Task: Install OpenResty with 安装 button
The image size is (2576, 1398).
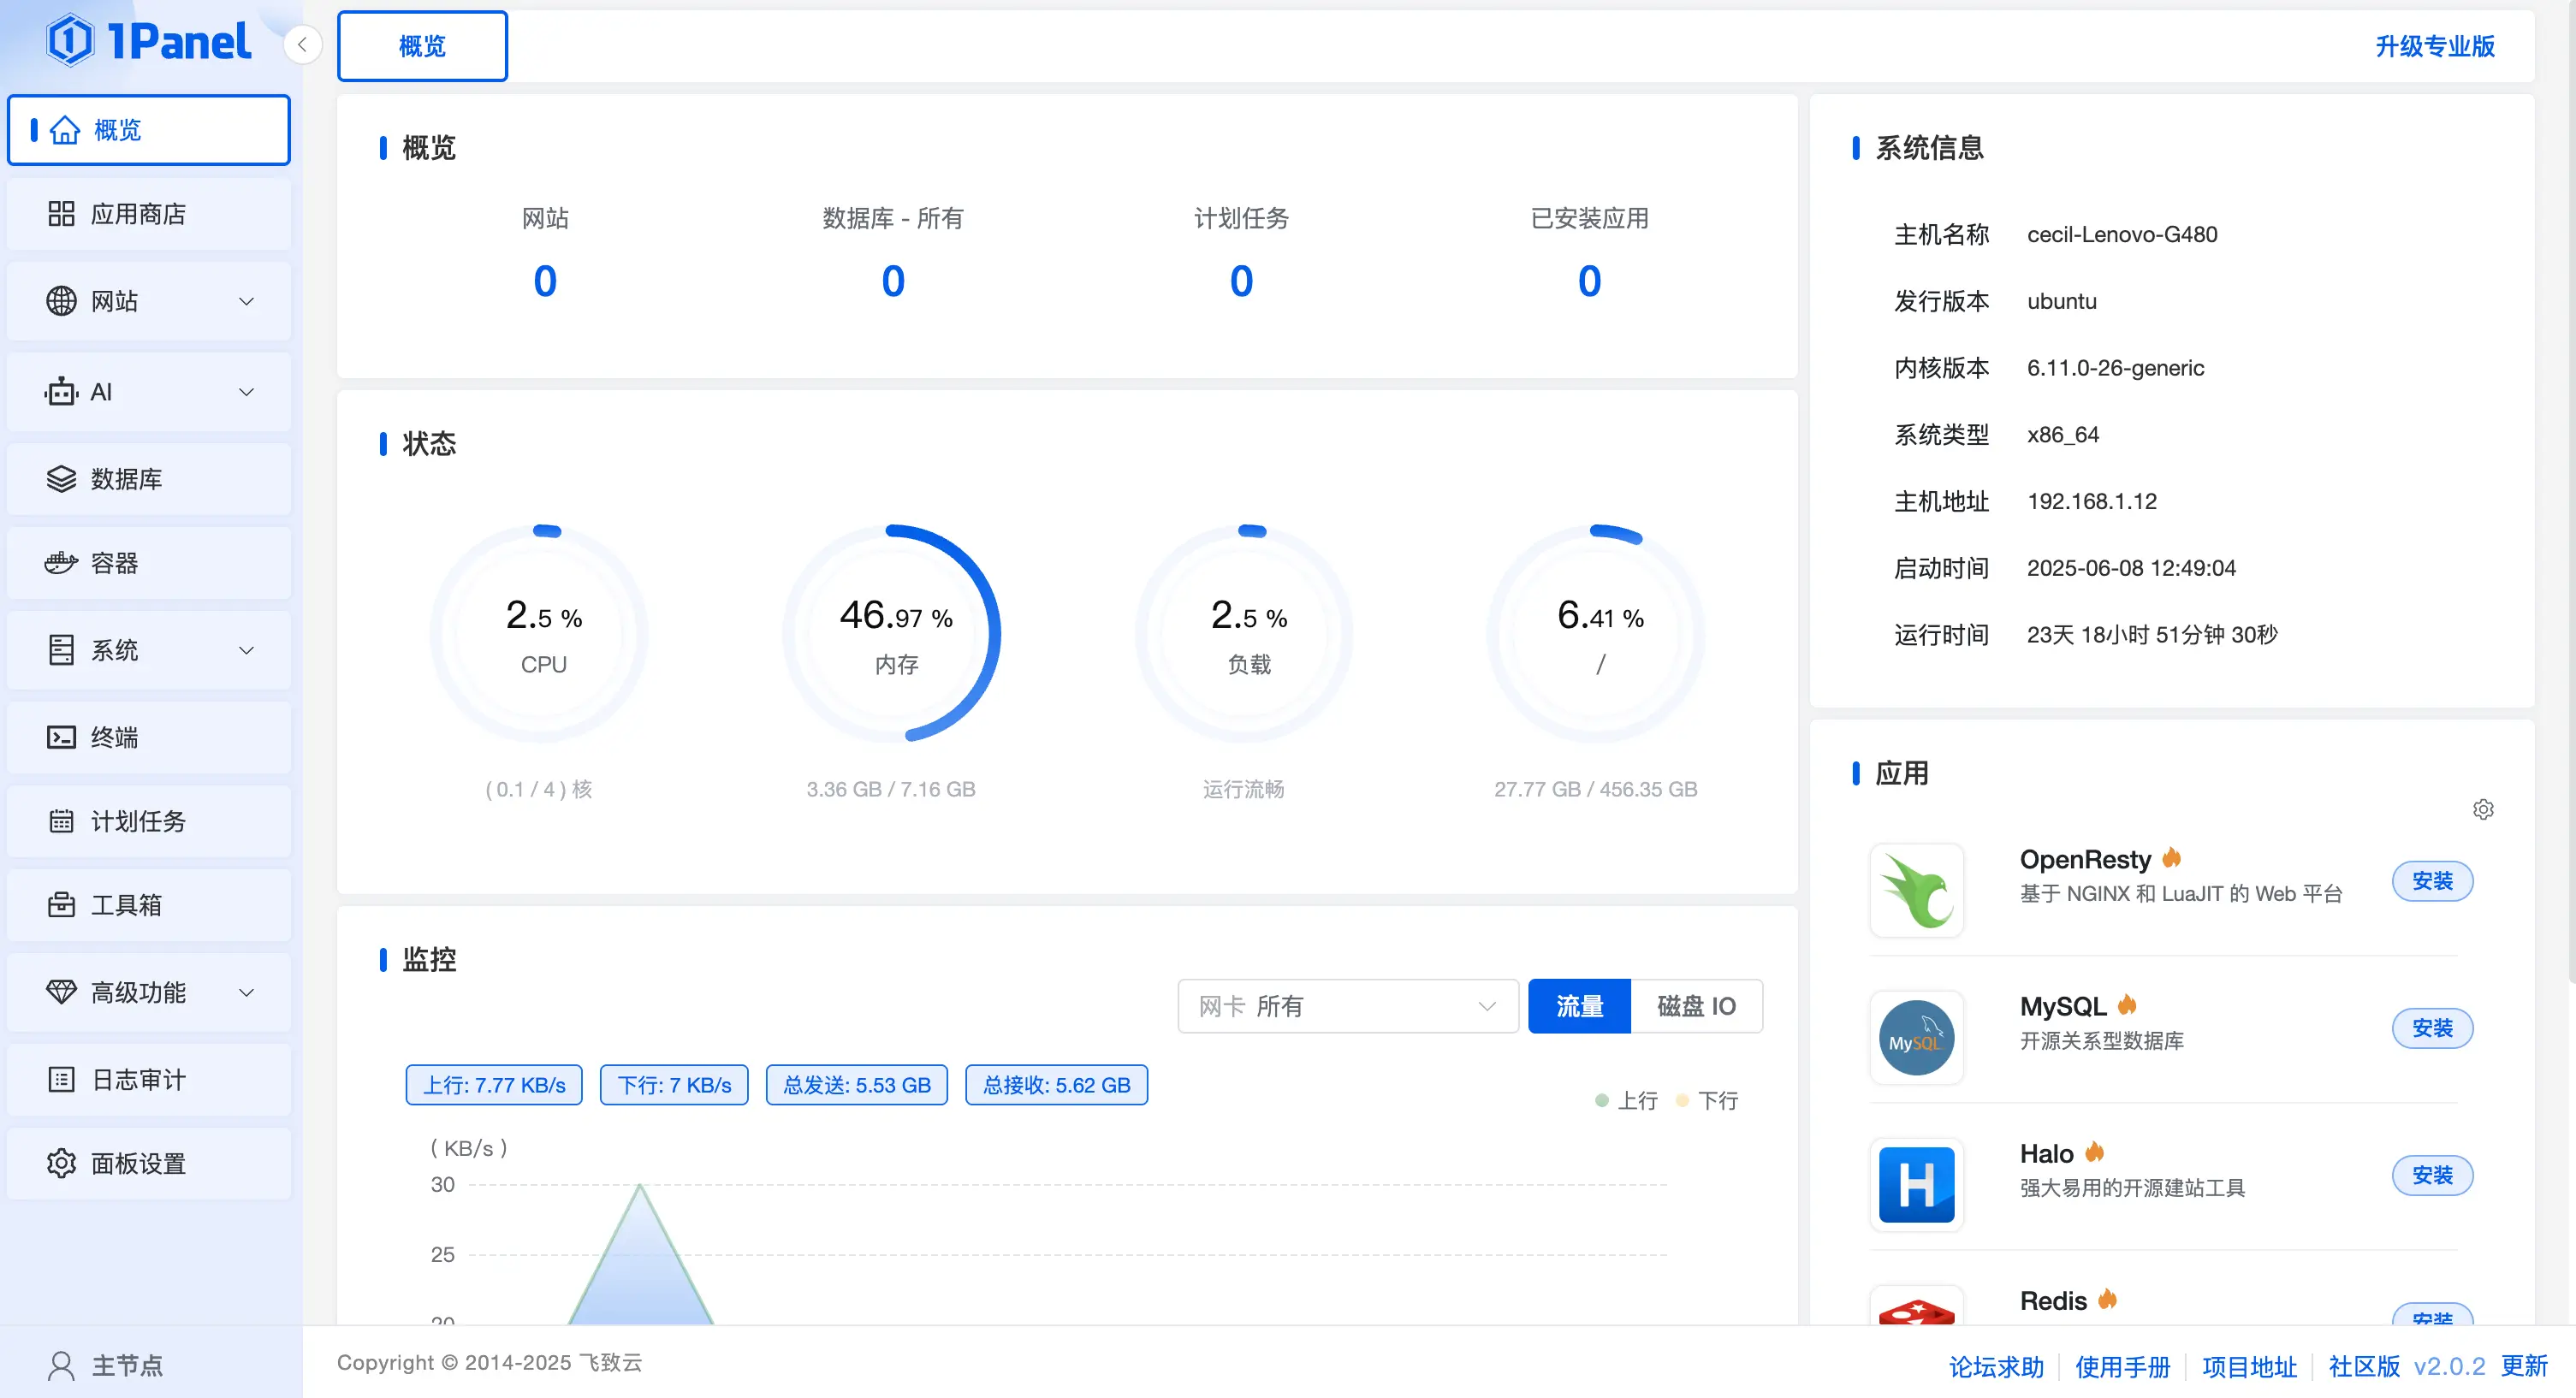Action: pyautogui.click(x=2432, y=881)
